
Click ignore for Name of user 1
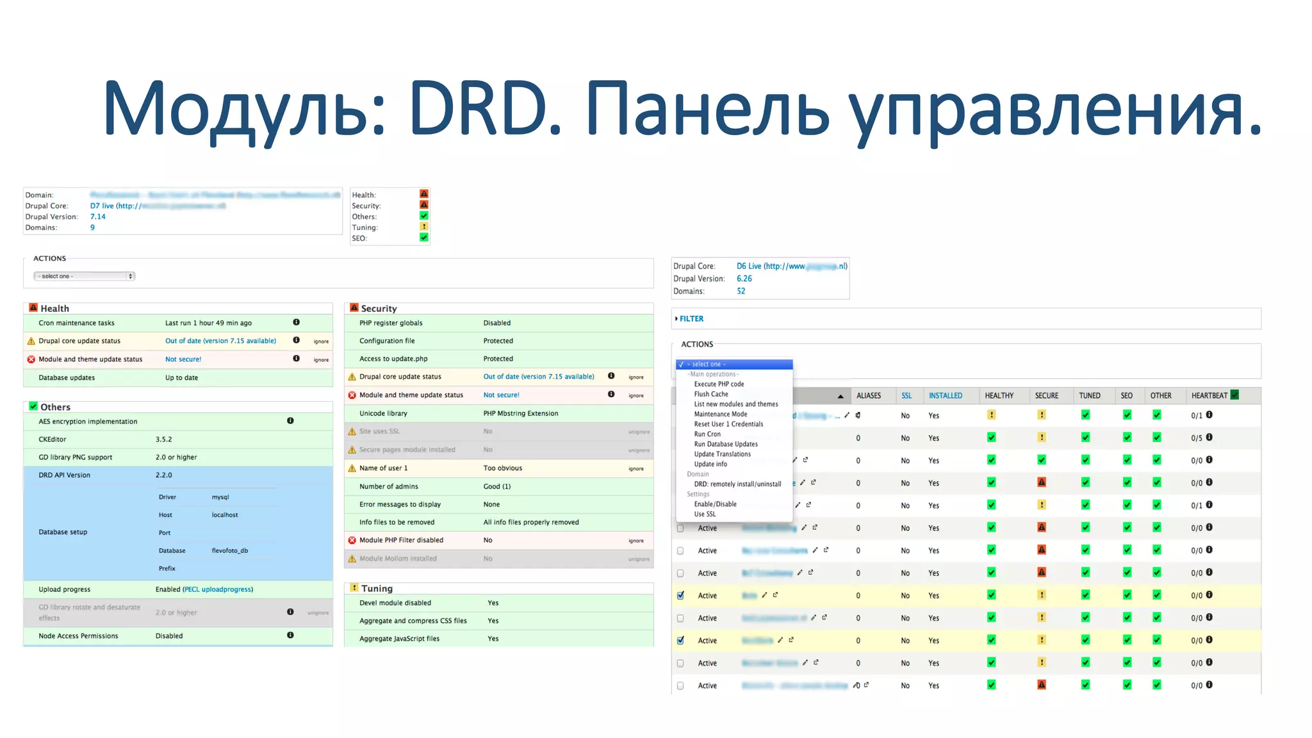(x=635, y=469)
